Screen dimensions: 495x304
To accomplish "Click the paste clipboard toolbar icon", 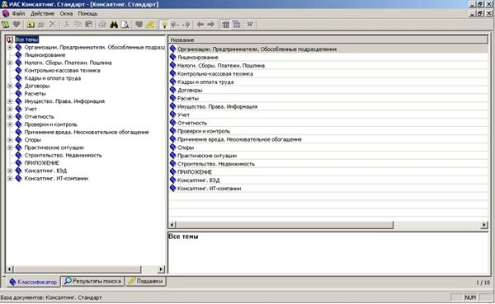I will [89, 24].
